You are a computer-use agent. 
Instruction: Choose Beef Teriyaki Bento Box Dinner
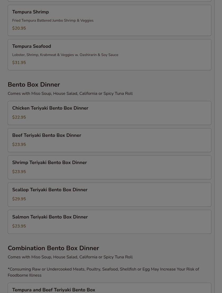109,140
